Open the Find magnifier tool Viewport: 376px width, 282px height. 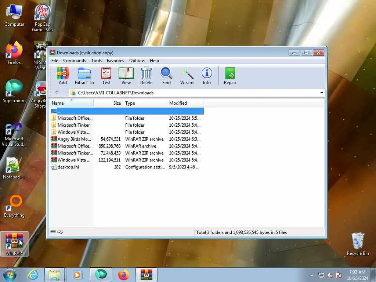(166, 76)
